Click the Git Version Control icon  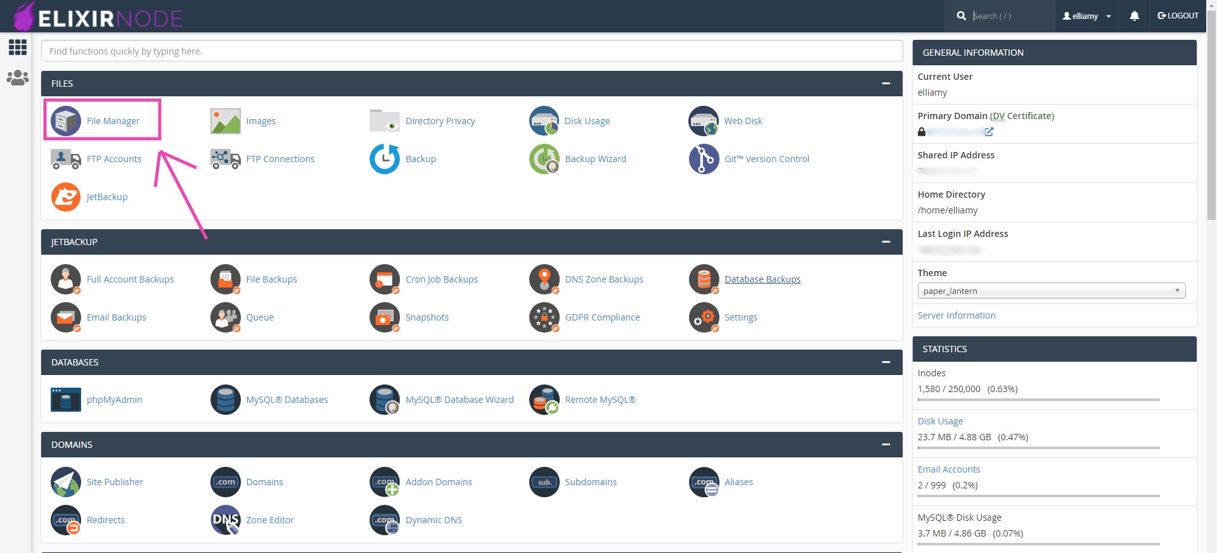[704, 159]
